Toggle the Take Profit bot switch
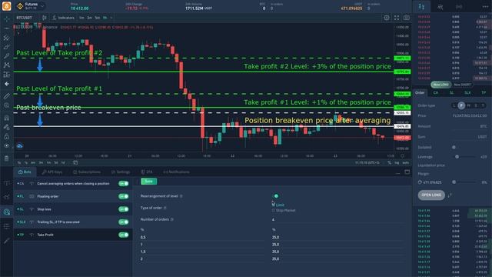This screenshot has height=277, width=492. pyautogui.click(x=124, y=235)
